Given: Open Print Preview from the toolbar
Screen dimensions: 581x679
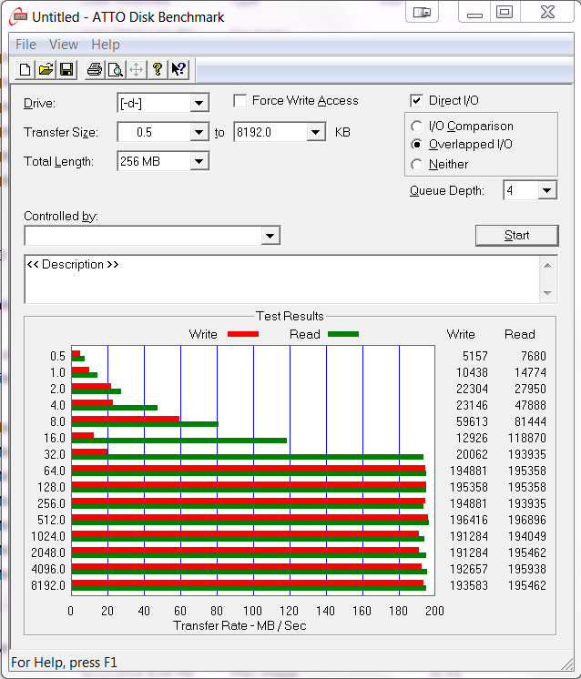Looking at the screenshot, I should click(115, 70).
